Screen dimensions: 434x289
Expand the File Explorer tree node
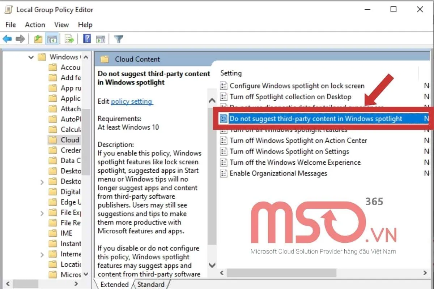click(42, 212)
